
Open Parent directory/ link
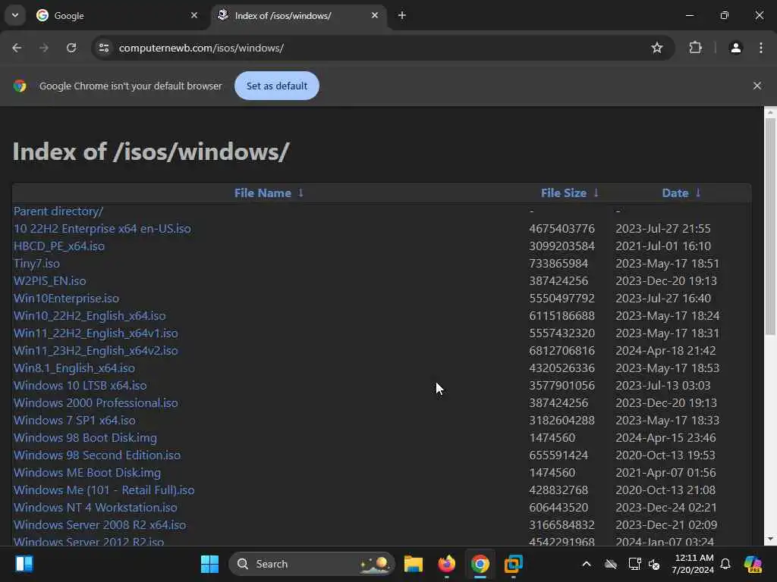click(x=58, y=211)
